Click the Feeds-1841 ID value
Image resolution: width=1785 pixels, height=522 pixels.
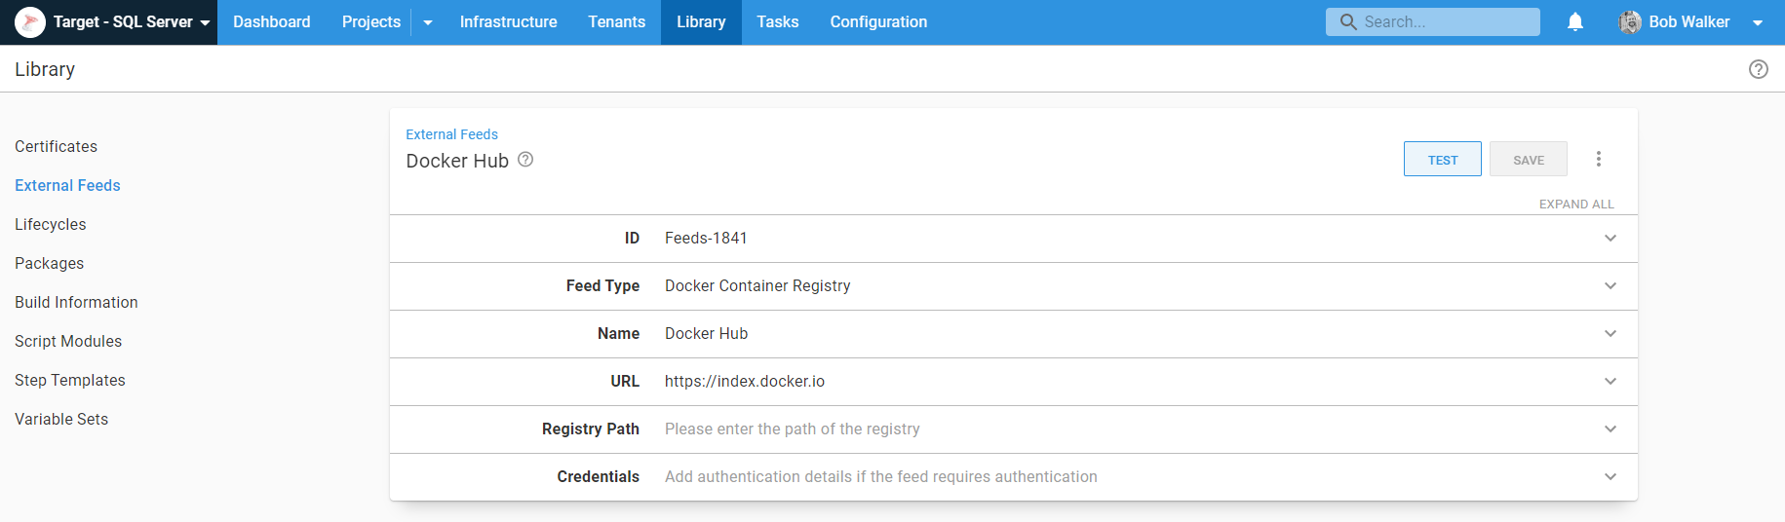pyautogui.click(x=706, y=238)
